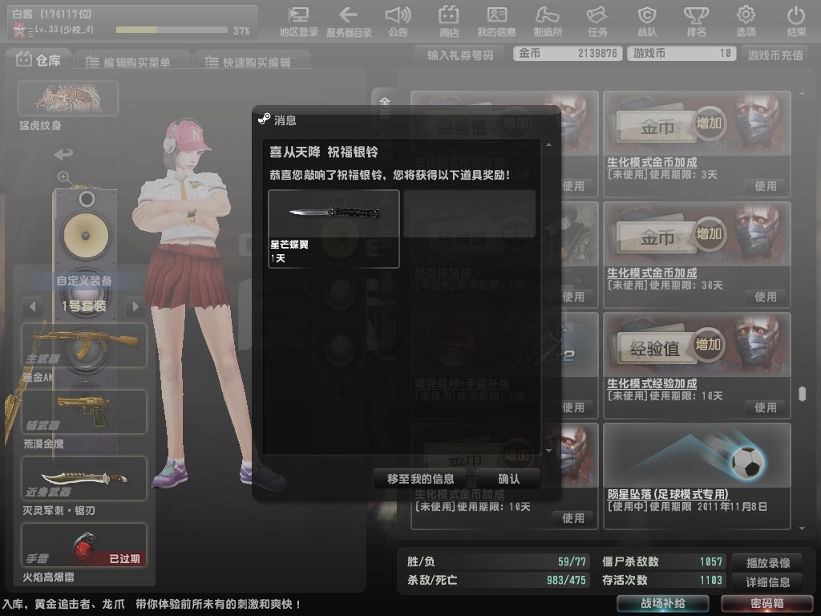The image size is (821, 616).
Task: Open the 公告 announcements icon
Action: (x=398, y=22)
